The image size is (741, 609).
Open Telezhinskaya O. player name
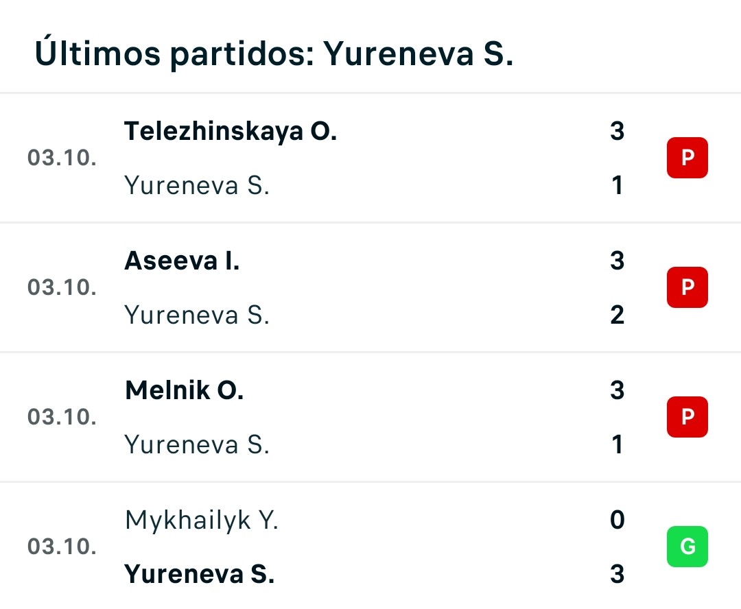click(231, 132)
